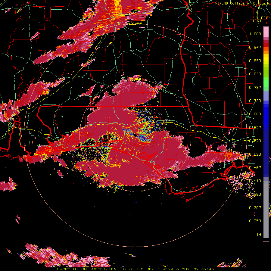Click the 50 NMI range ring label

135,80
